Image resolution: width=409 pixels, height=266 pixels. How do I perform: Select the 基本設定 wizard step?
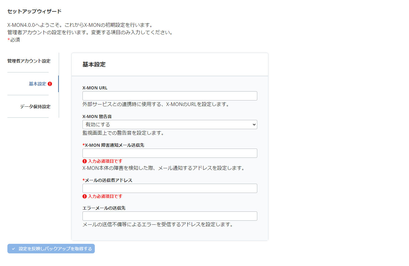[x=38, y=84]
